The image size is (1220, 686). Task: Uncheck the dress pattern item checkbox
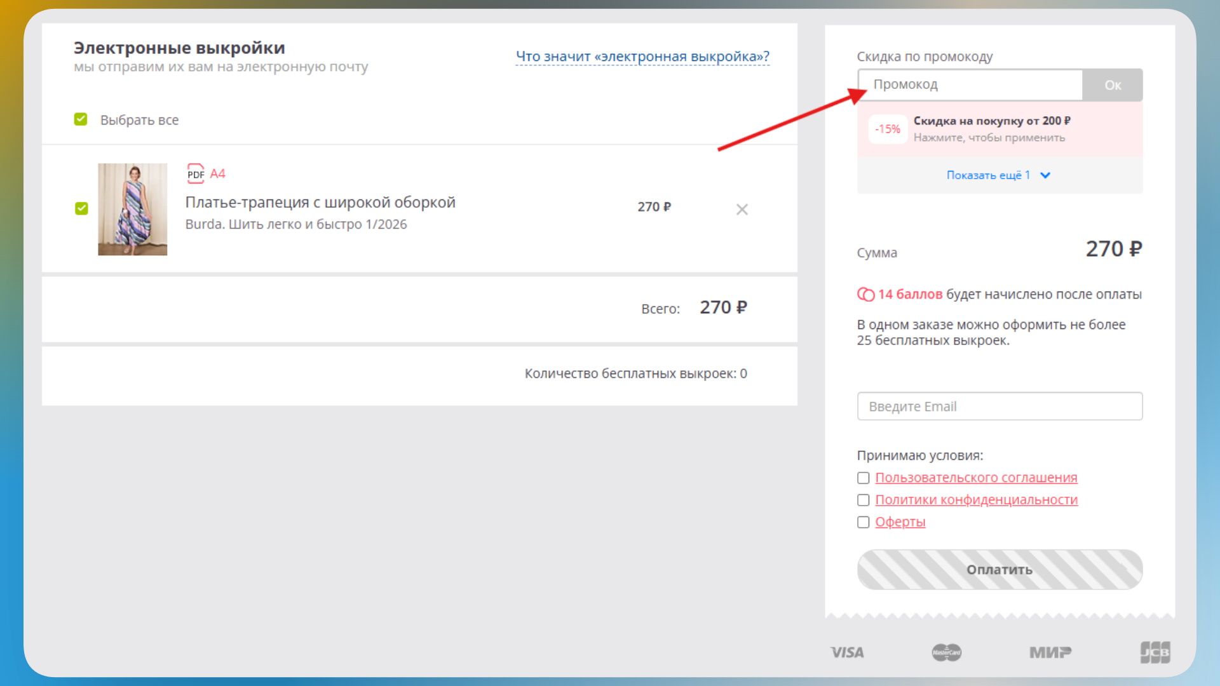pos(81,208)
